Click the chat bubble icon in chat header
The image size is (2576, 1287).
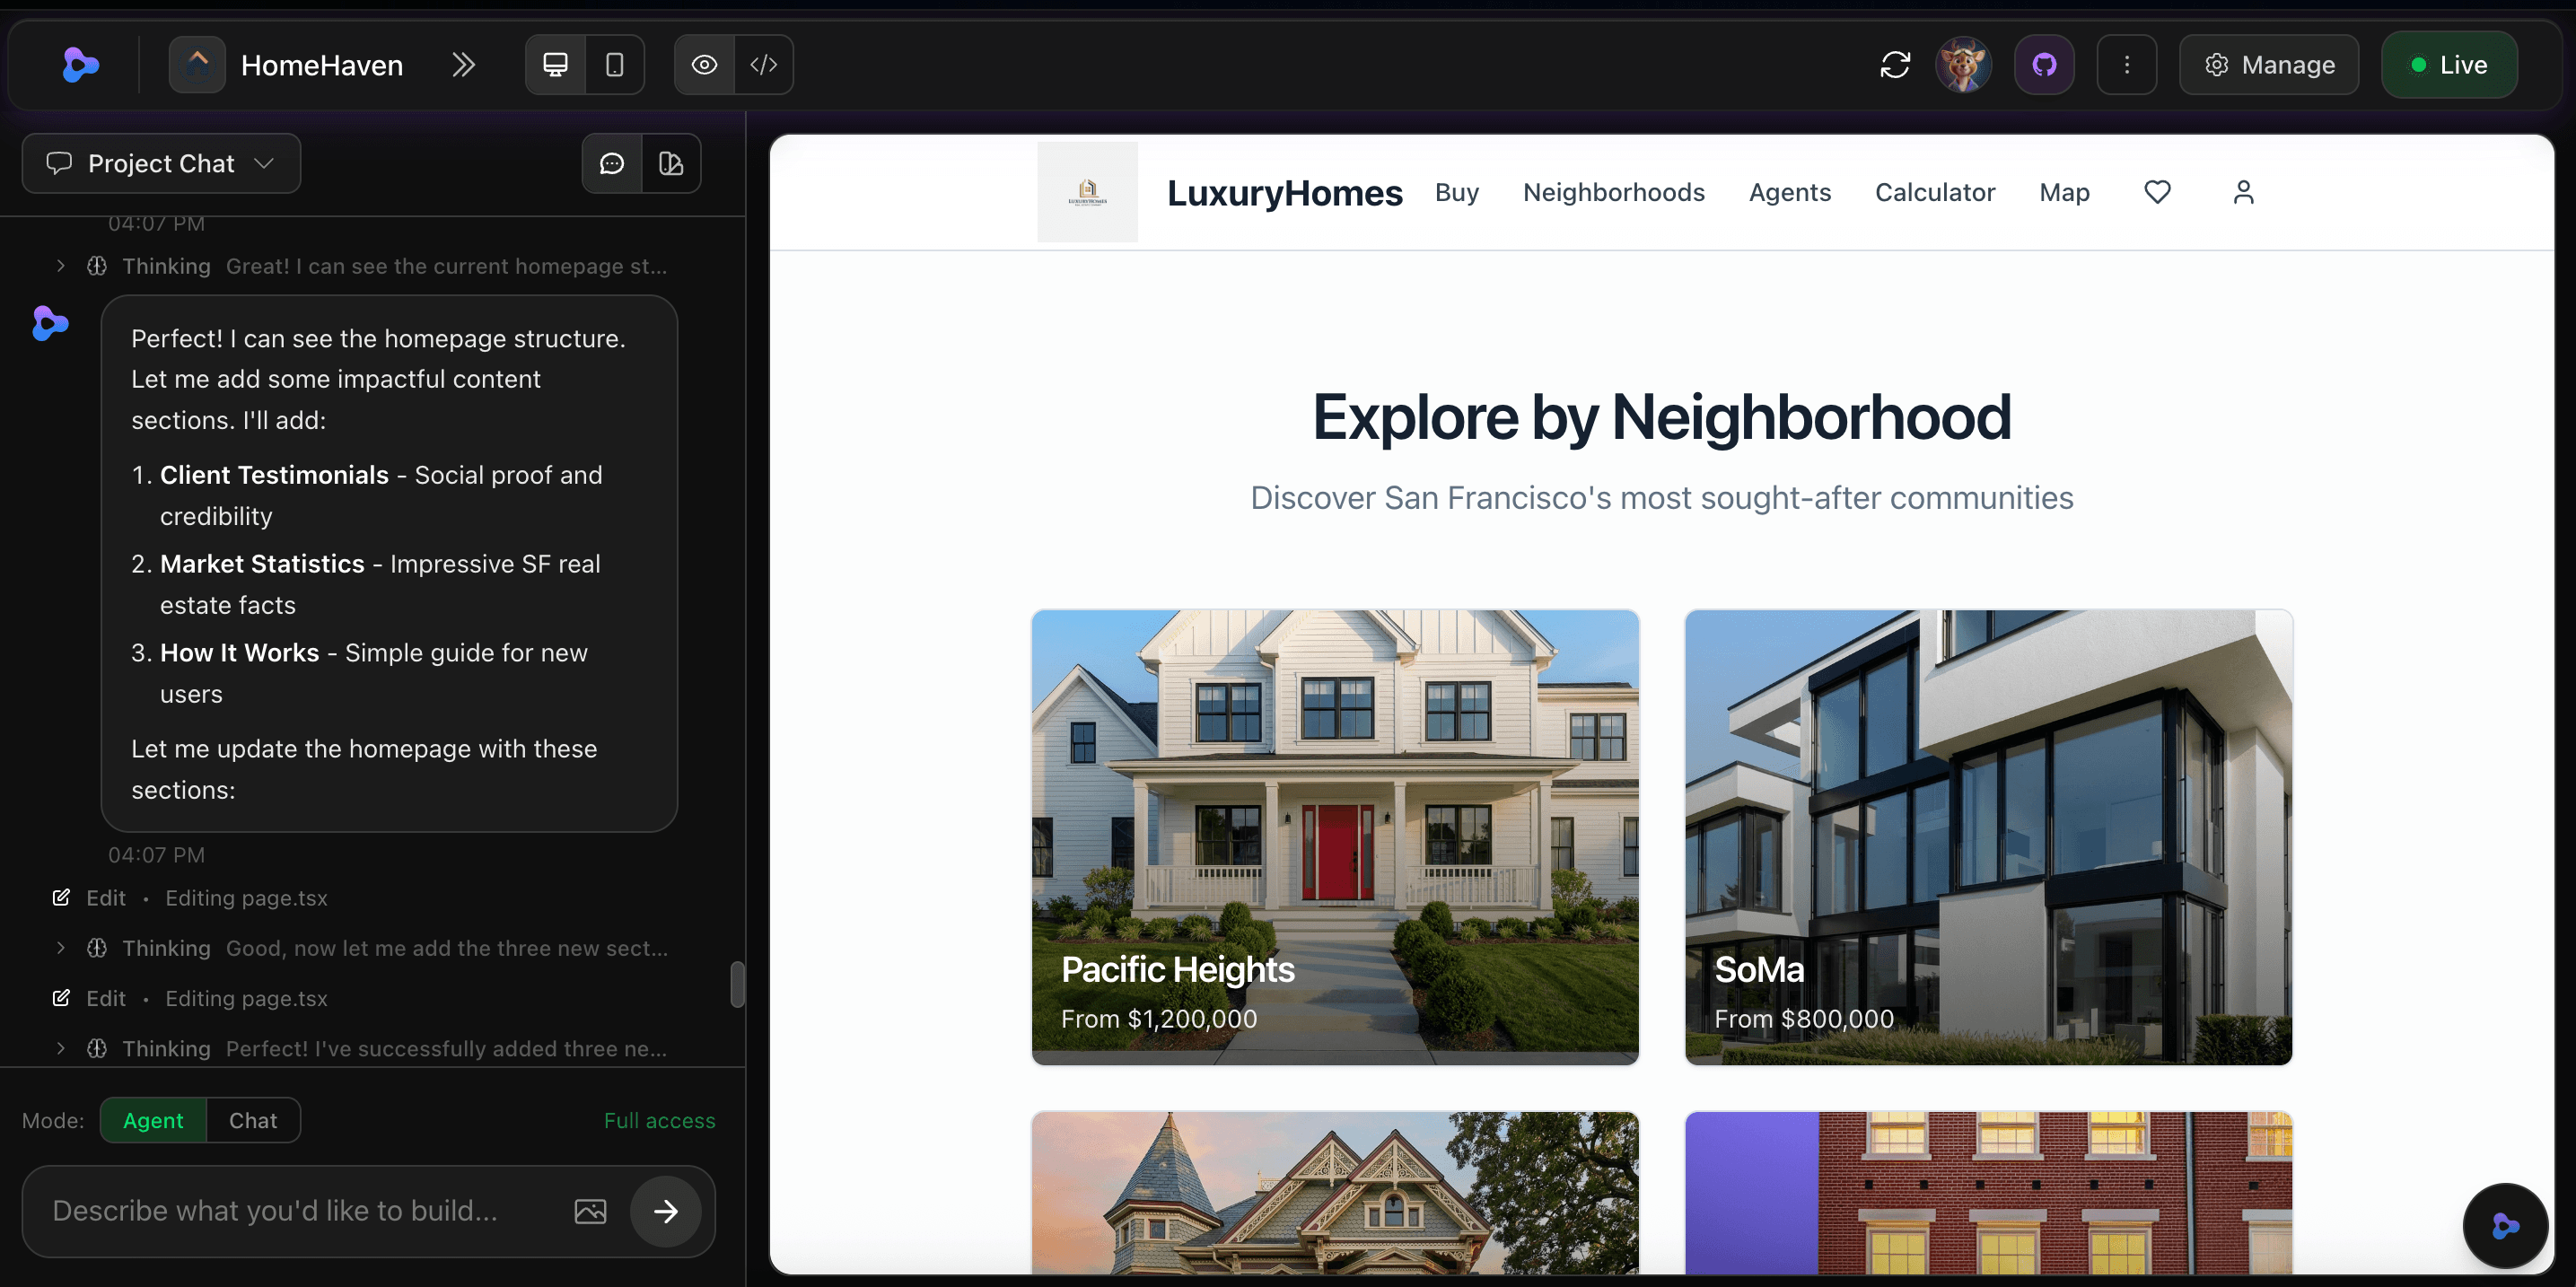click(611, 163)
